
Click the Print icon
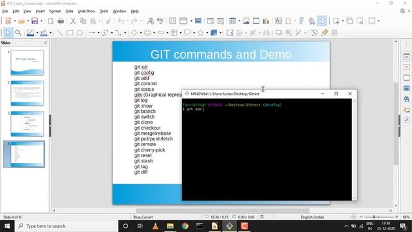61,21
